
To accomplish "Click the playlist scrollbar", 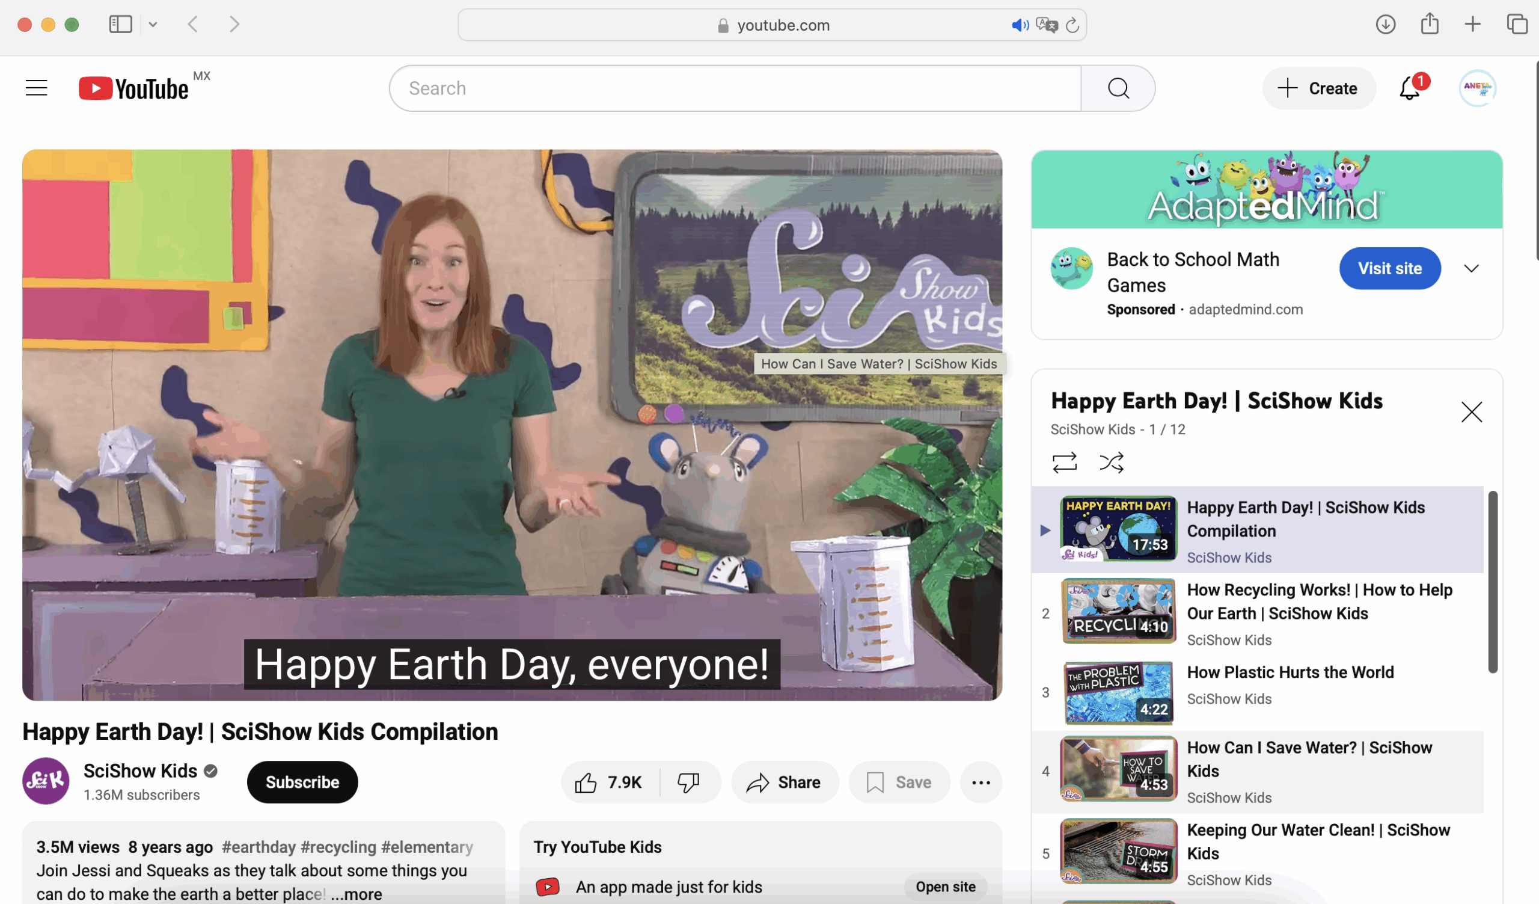I will click(1493, 582).
